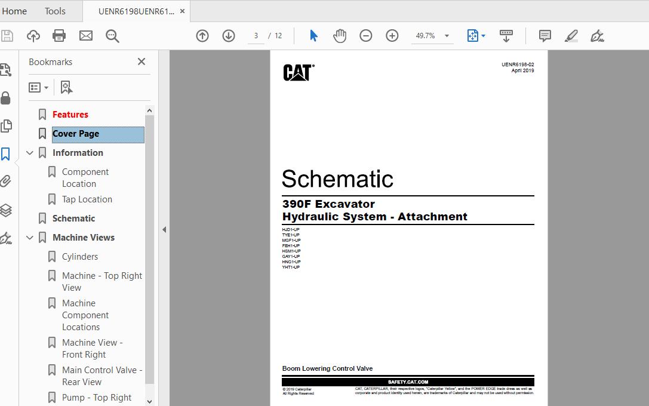Click the Save file icon

pyautogui.click(x=7, y=36)
